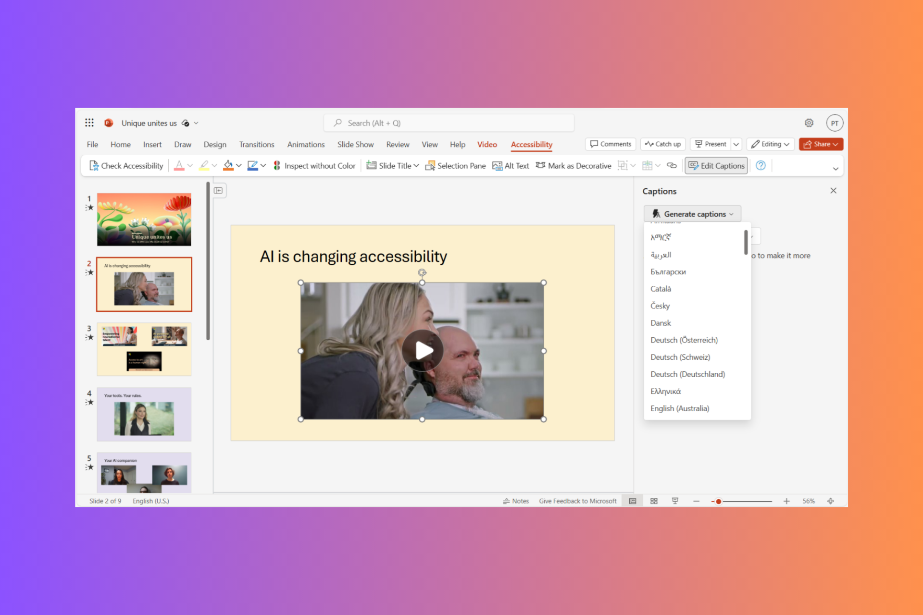Click the cloud save status icon
This screenshot has width=923, height=615.
pyautogui.click(x=186, y=123)
